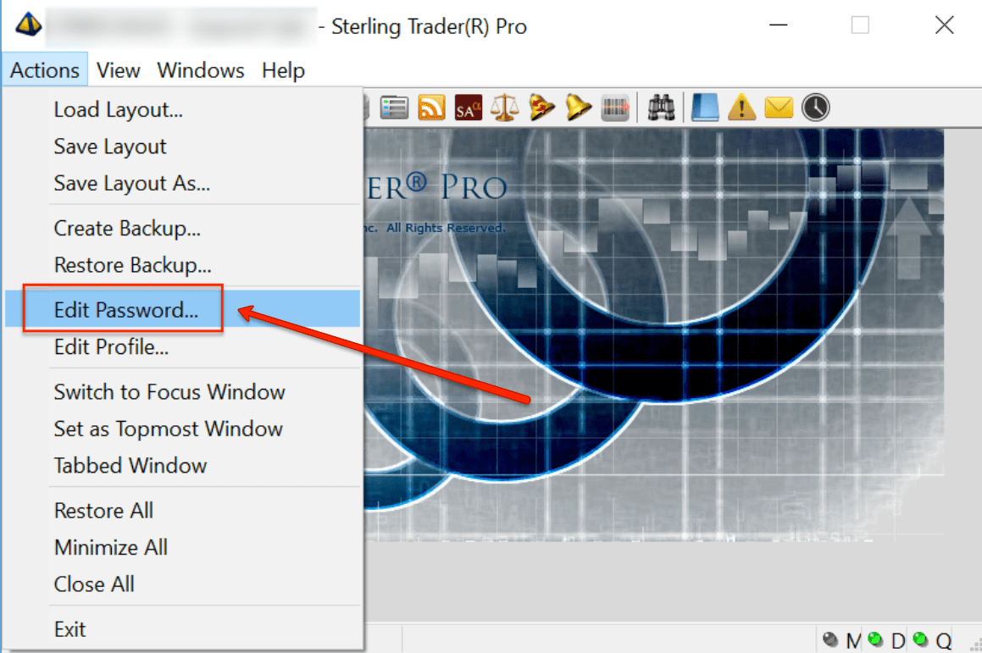Maximize the Sterling Trader Pro window
The image size is (982, 653).
pyautogui.click(x=860, y=25)
